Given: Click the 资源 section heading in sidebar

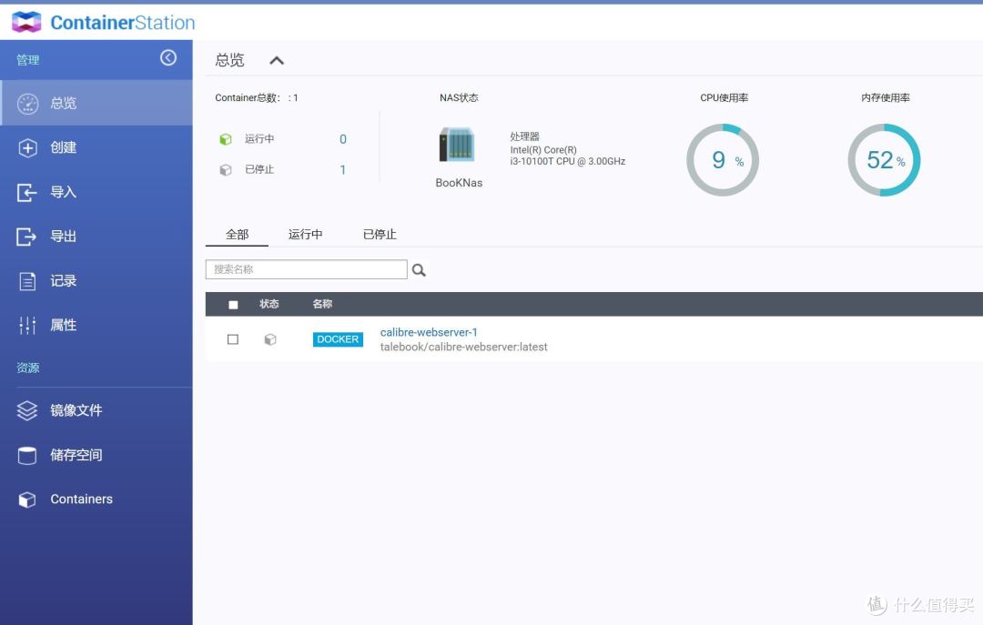Looking at the screenshot, I should 27,368.
